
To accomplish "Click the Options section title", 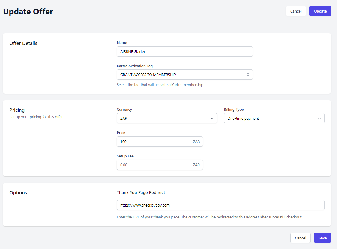I will (x=18, y=193).
